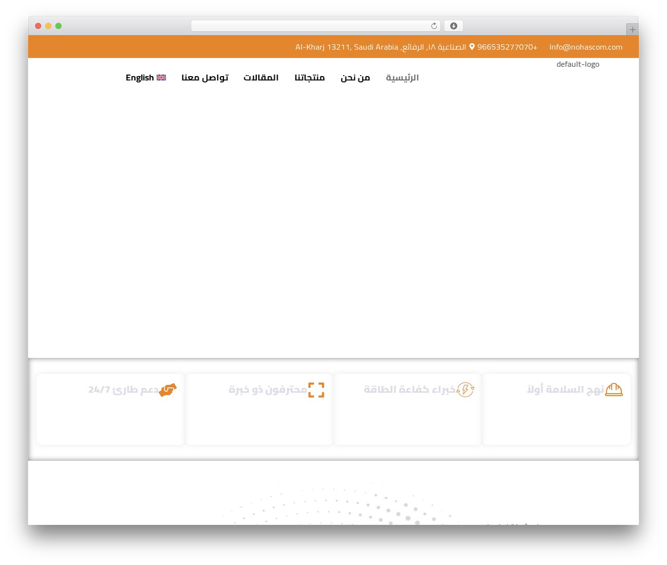
Task: Click the energy efficiency lightning icon
Action: 465,389
